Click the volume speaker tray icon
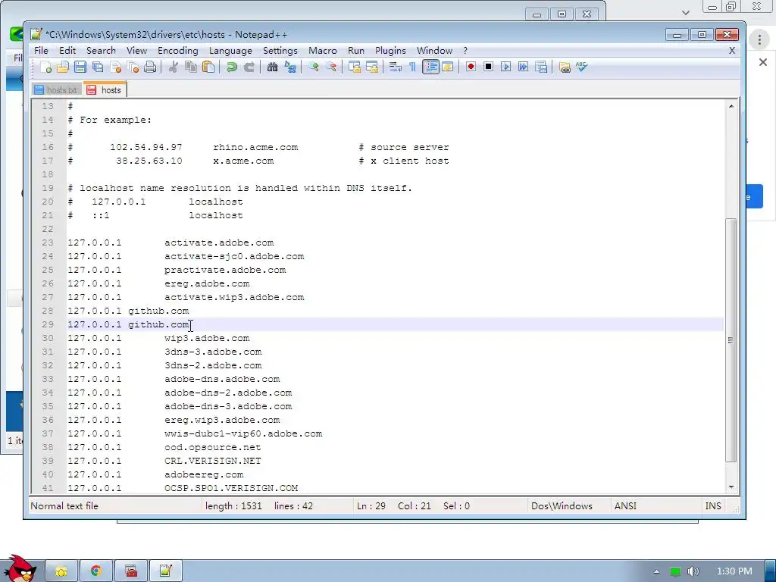 (x=693, y=571)
